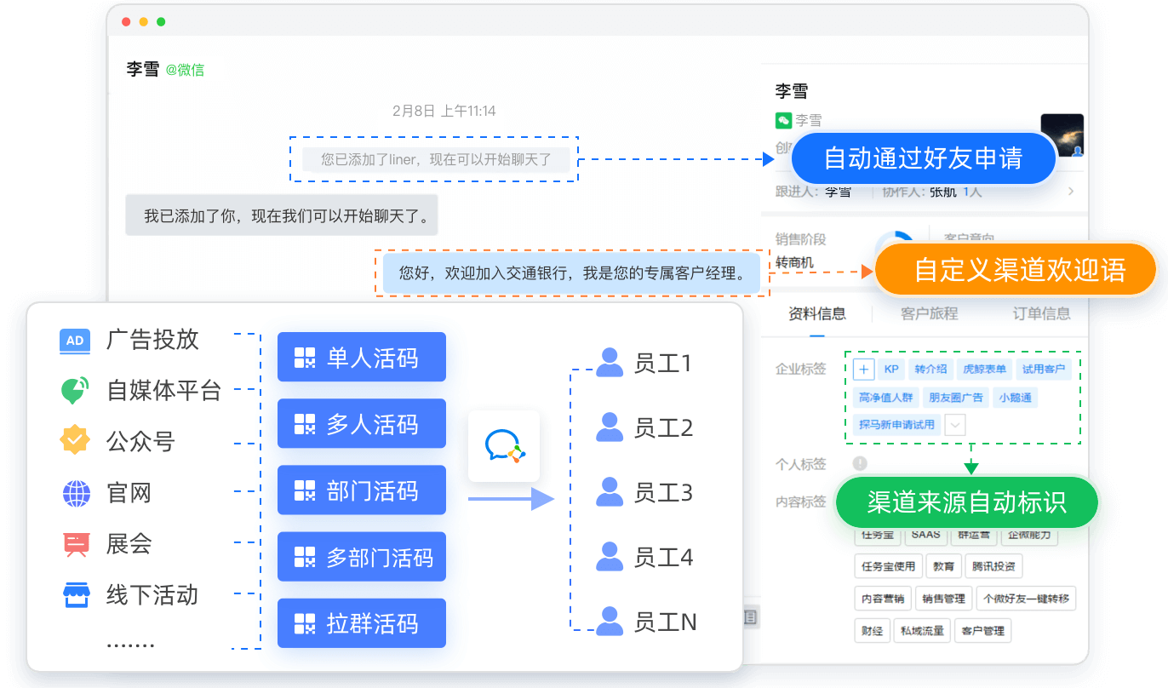This screenshot has width=1168, height=688.
Task: Select the 高净值人群 tag
Action: point(885,397)
